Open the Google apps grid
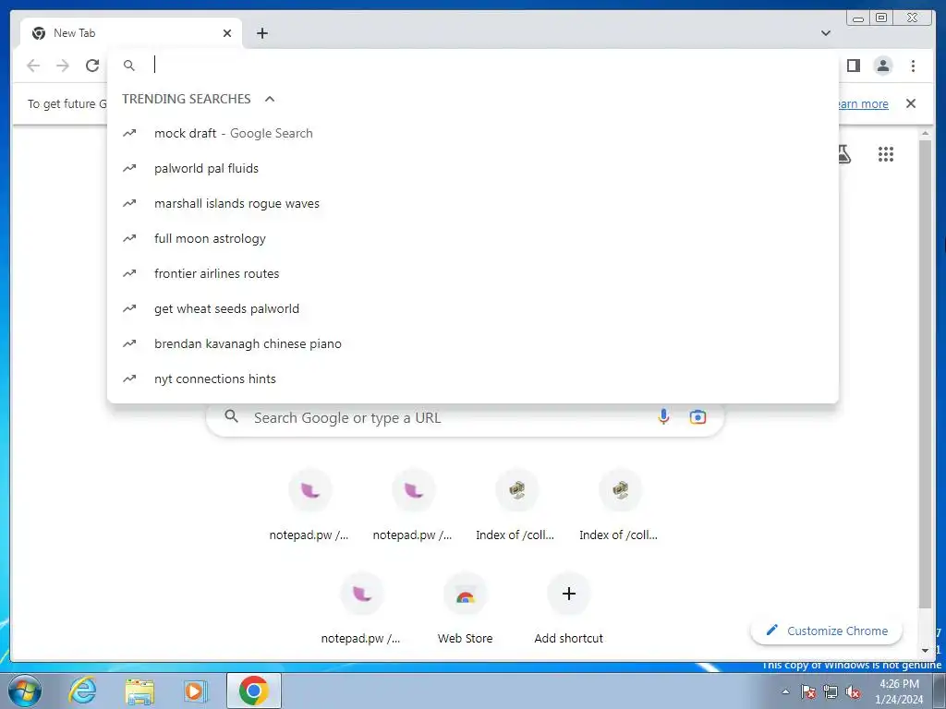946x709 pixels. point(886,154)
